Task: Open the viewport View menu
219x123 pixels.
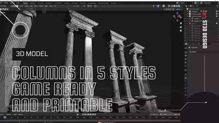Action: coord(21,6)
